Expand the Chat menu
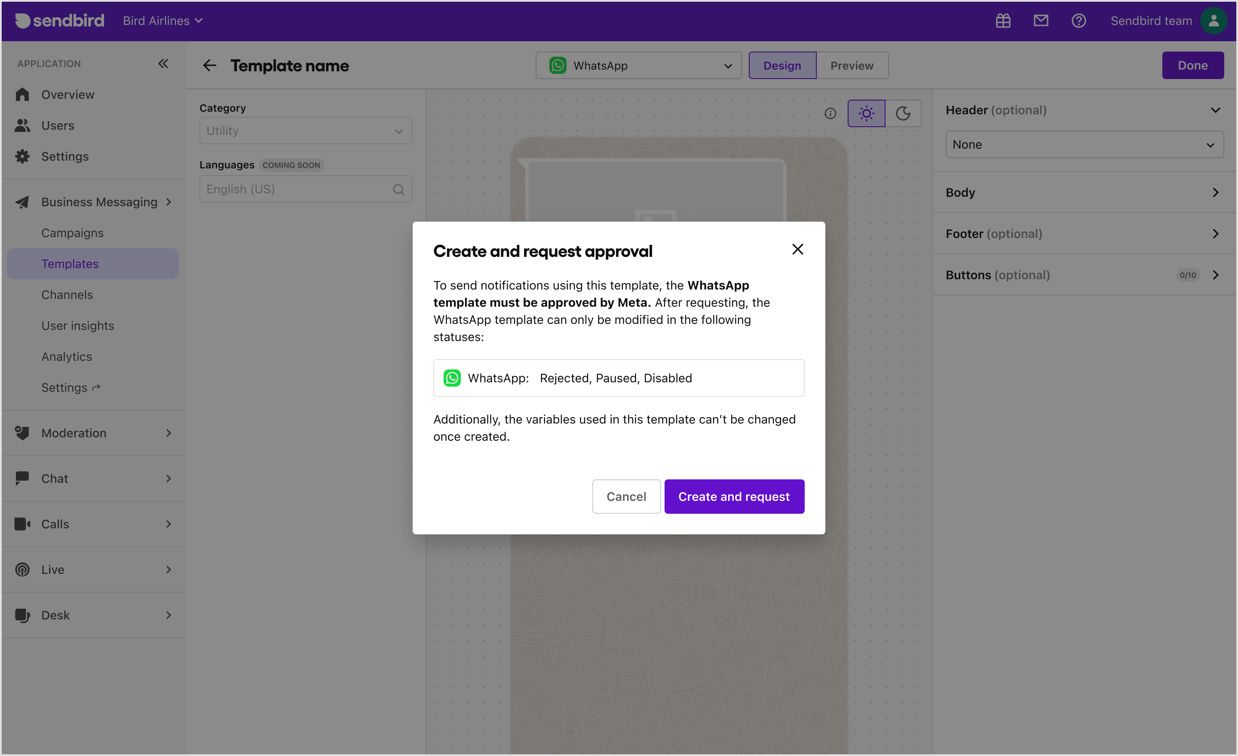Screen dimensions: 1238x756 pos(93,479)
